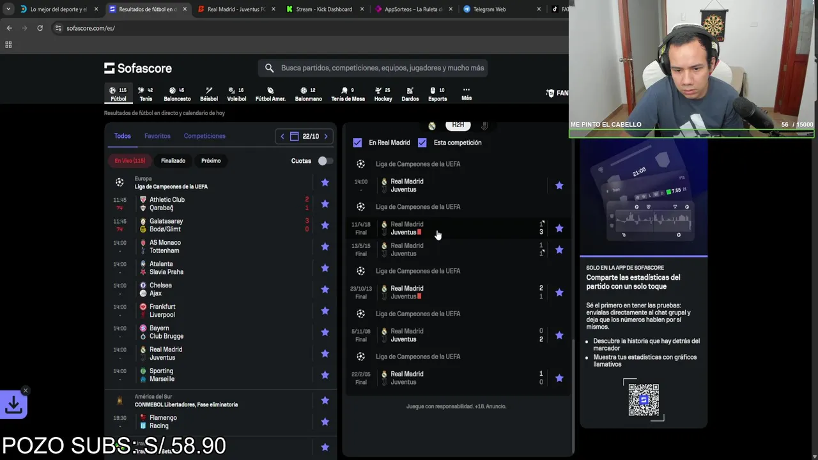Open the Balonmano sport category

coord(308,94)
